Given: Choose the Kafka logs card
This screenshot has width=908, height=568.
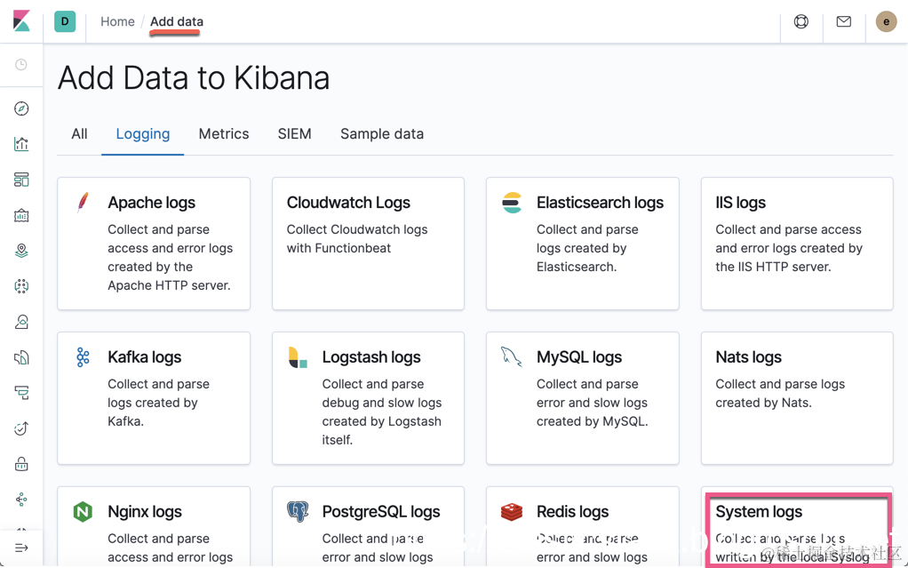Looking at the screenshot, I should 154,397.
